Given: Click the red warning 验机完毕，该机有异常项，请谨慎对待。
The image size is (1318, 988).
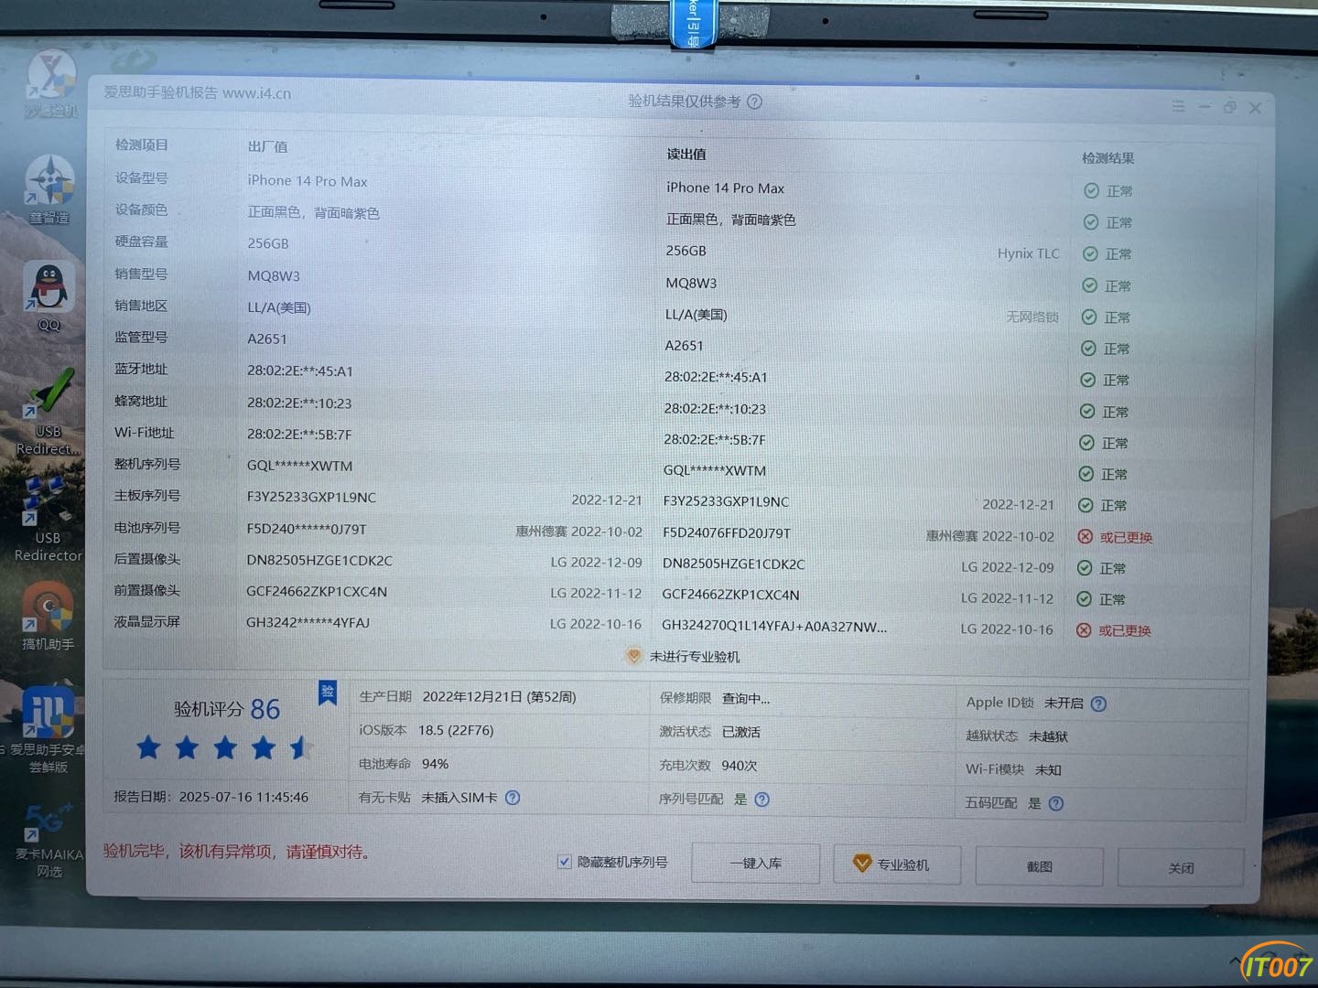Looking at the screenshot, I should 237,852.
